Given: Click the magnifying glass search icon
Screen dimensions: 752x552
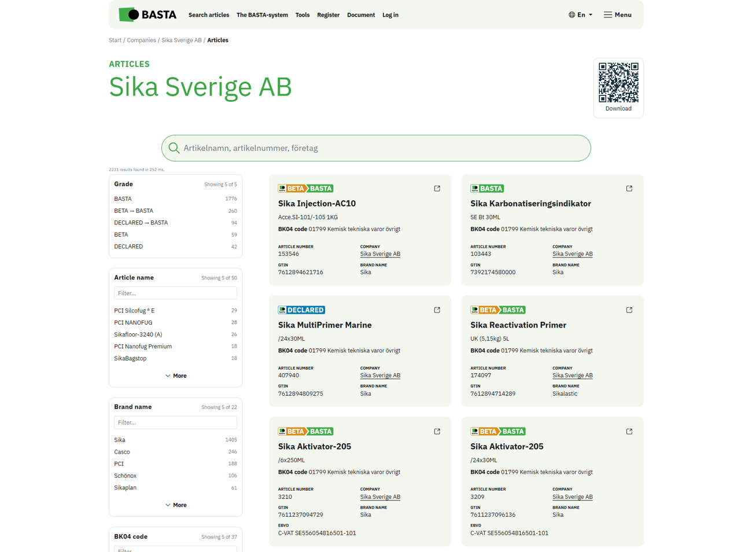Looking at the screenshot, I should coord(174,148).
